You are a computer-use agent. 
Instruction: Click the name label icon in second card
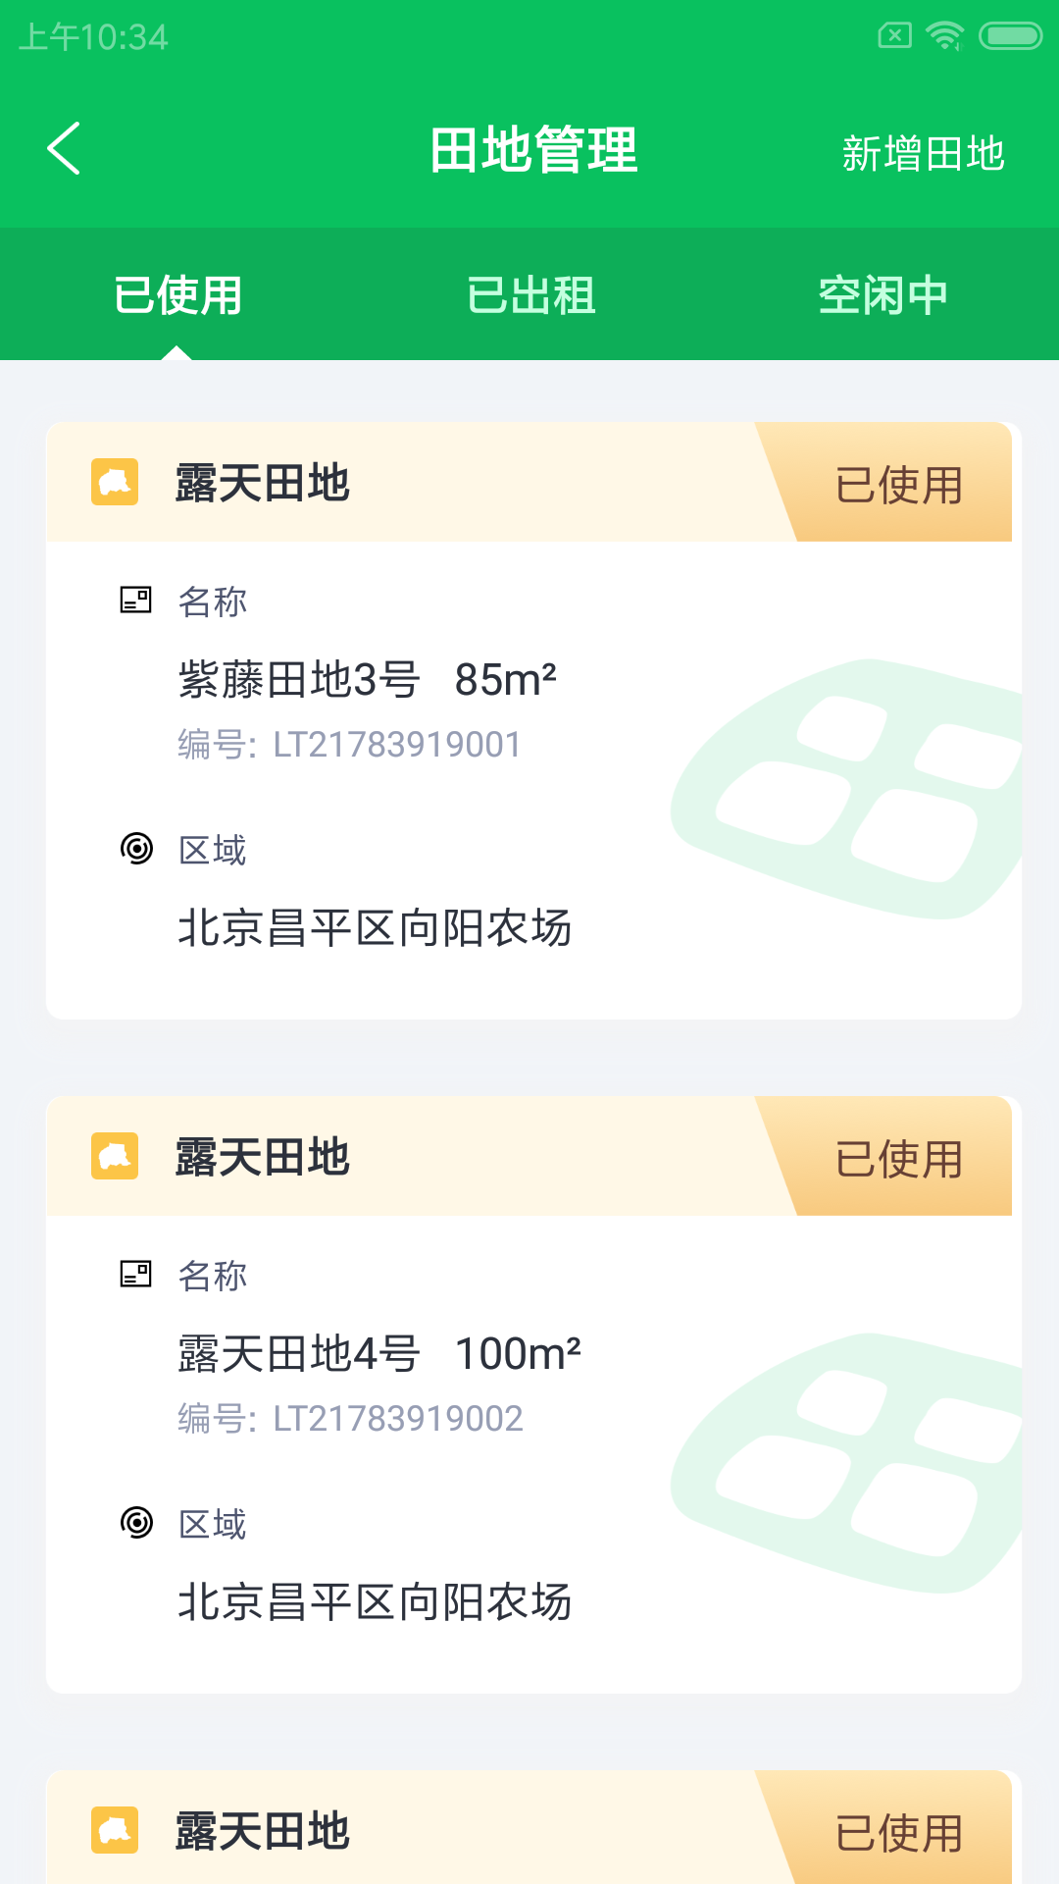point(135,1274)
